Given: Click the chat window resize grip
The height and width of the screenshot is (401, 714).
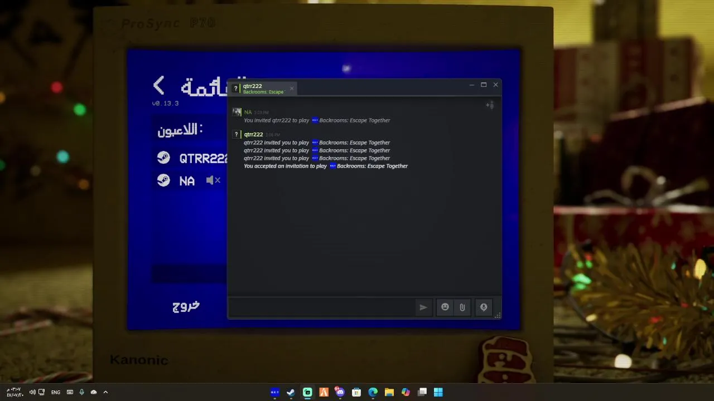Looking at the screenshot, I should (x=498, y=316).
